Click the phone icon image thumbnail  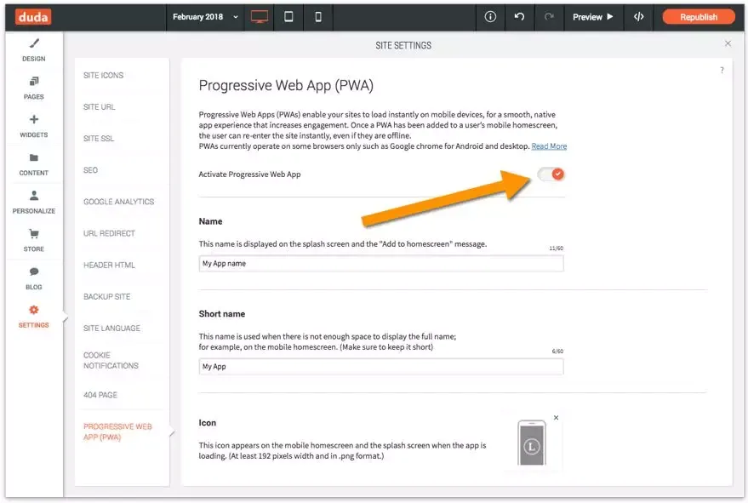[x=531, y=443]
